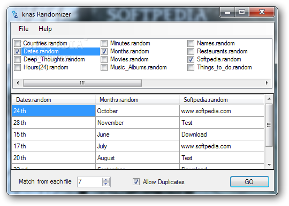Click the results table scroll up arrow
This screenshot has height=206, width=289.
tap(269, 99)
